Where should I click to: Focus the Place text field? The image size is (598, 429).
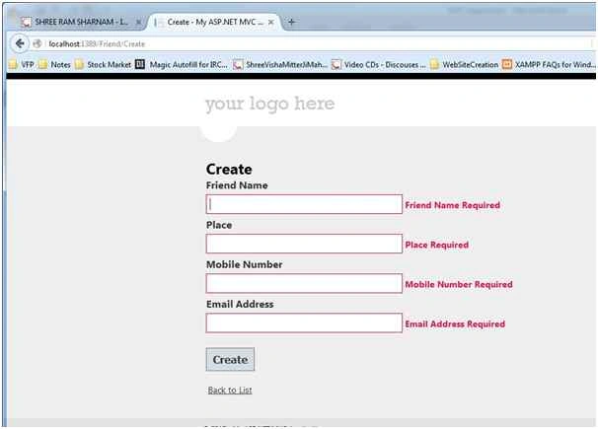tap(304, 244)
